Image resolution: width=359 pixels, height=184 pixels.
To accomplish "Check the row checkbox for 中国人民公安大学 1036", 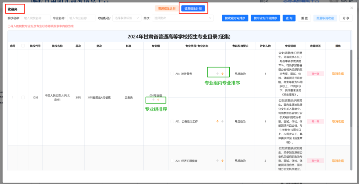I will point(23,97).
